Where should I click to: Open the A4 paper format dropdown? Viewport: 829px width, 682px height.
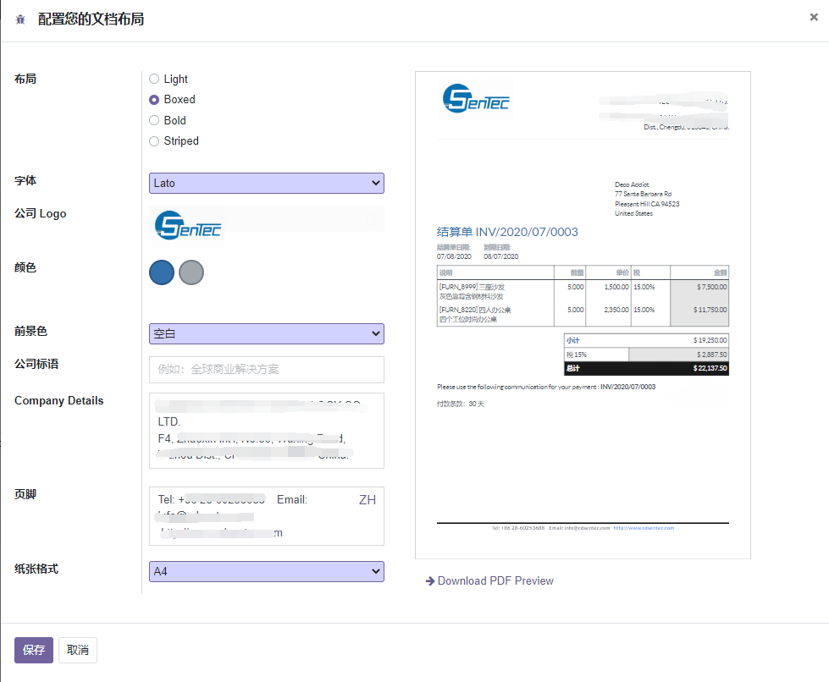click(x=267, y=572)
